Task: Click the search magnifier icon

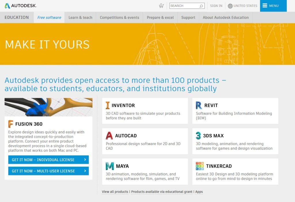Action: (201, 6)
